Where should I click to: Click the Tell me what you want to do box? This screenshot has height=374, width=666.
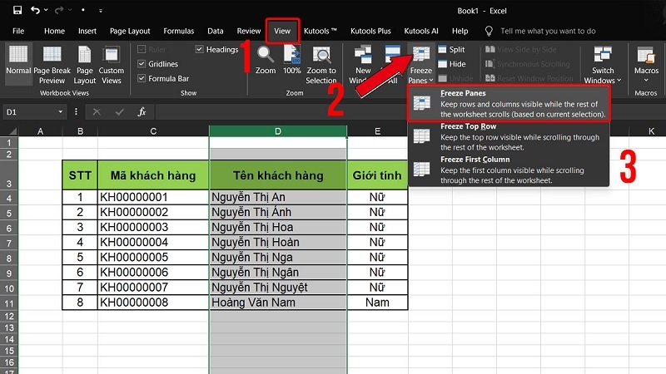pyautogui.click(x=548, y=31)
